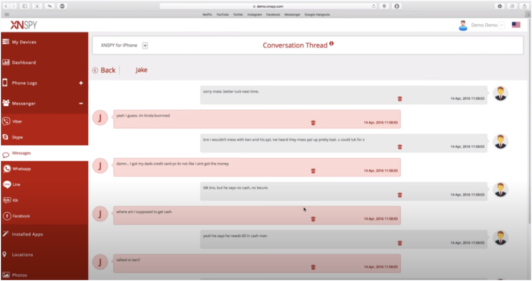Open YouTube bookmark in favorites bar
This screenshot has width=532, height=281.
click(x=223, y=14)
